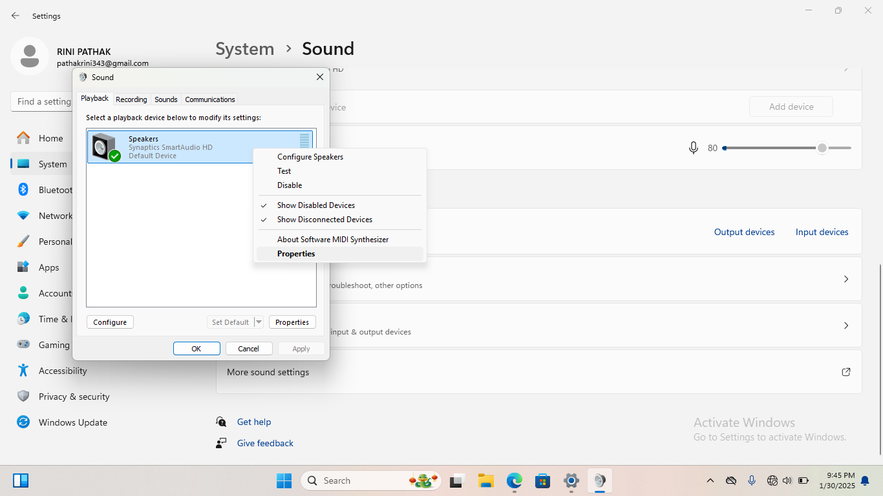Toggle Show Disabled Devices in the context menu
This screenshot has width=883, height=496.
click(x=315, y=205)
